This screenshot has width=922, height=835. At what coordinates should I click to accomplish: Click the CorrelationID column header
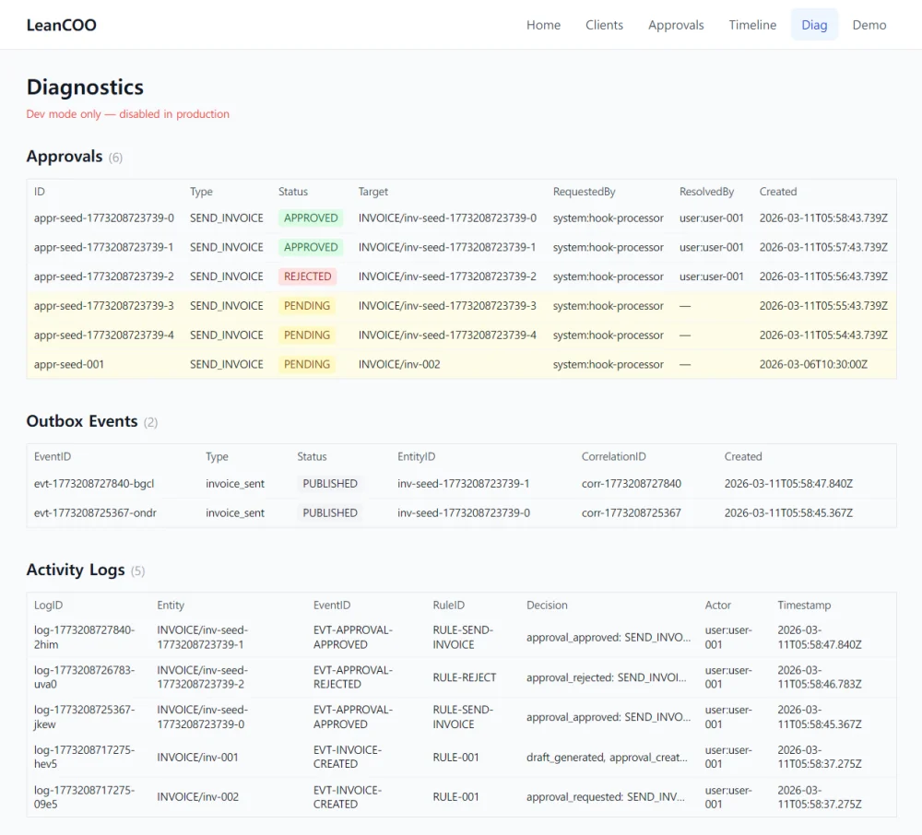tap(613, 456)
